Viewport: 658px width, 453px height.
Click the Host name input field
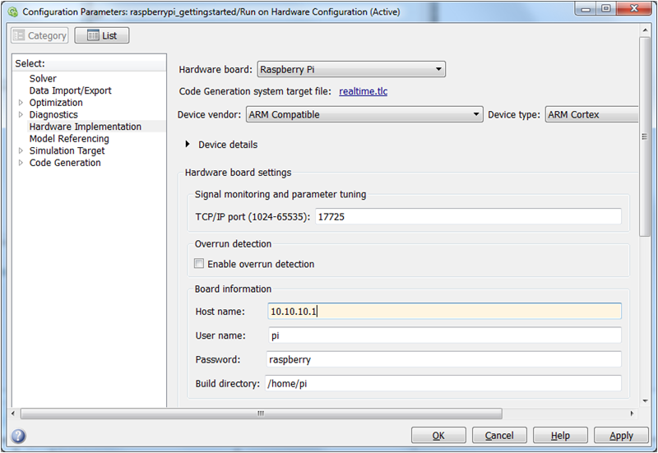click(444, 312)
